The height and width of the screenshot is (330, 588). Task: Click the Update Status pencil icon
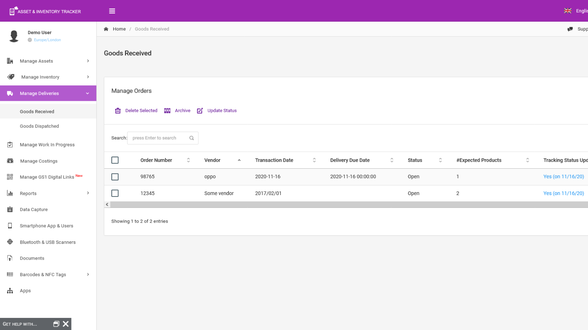[200, 111]
